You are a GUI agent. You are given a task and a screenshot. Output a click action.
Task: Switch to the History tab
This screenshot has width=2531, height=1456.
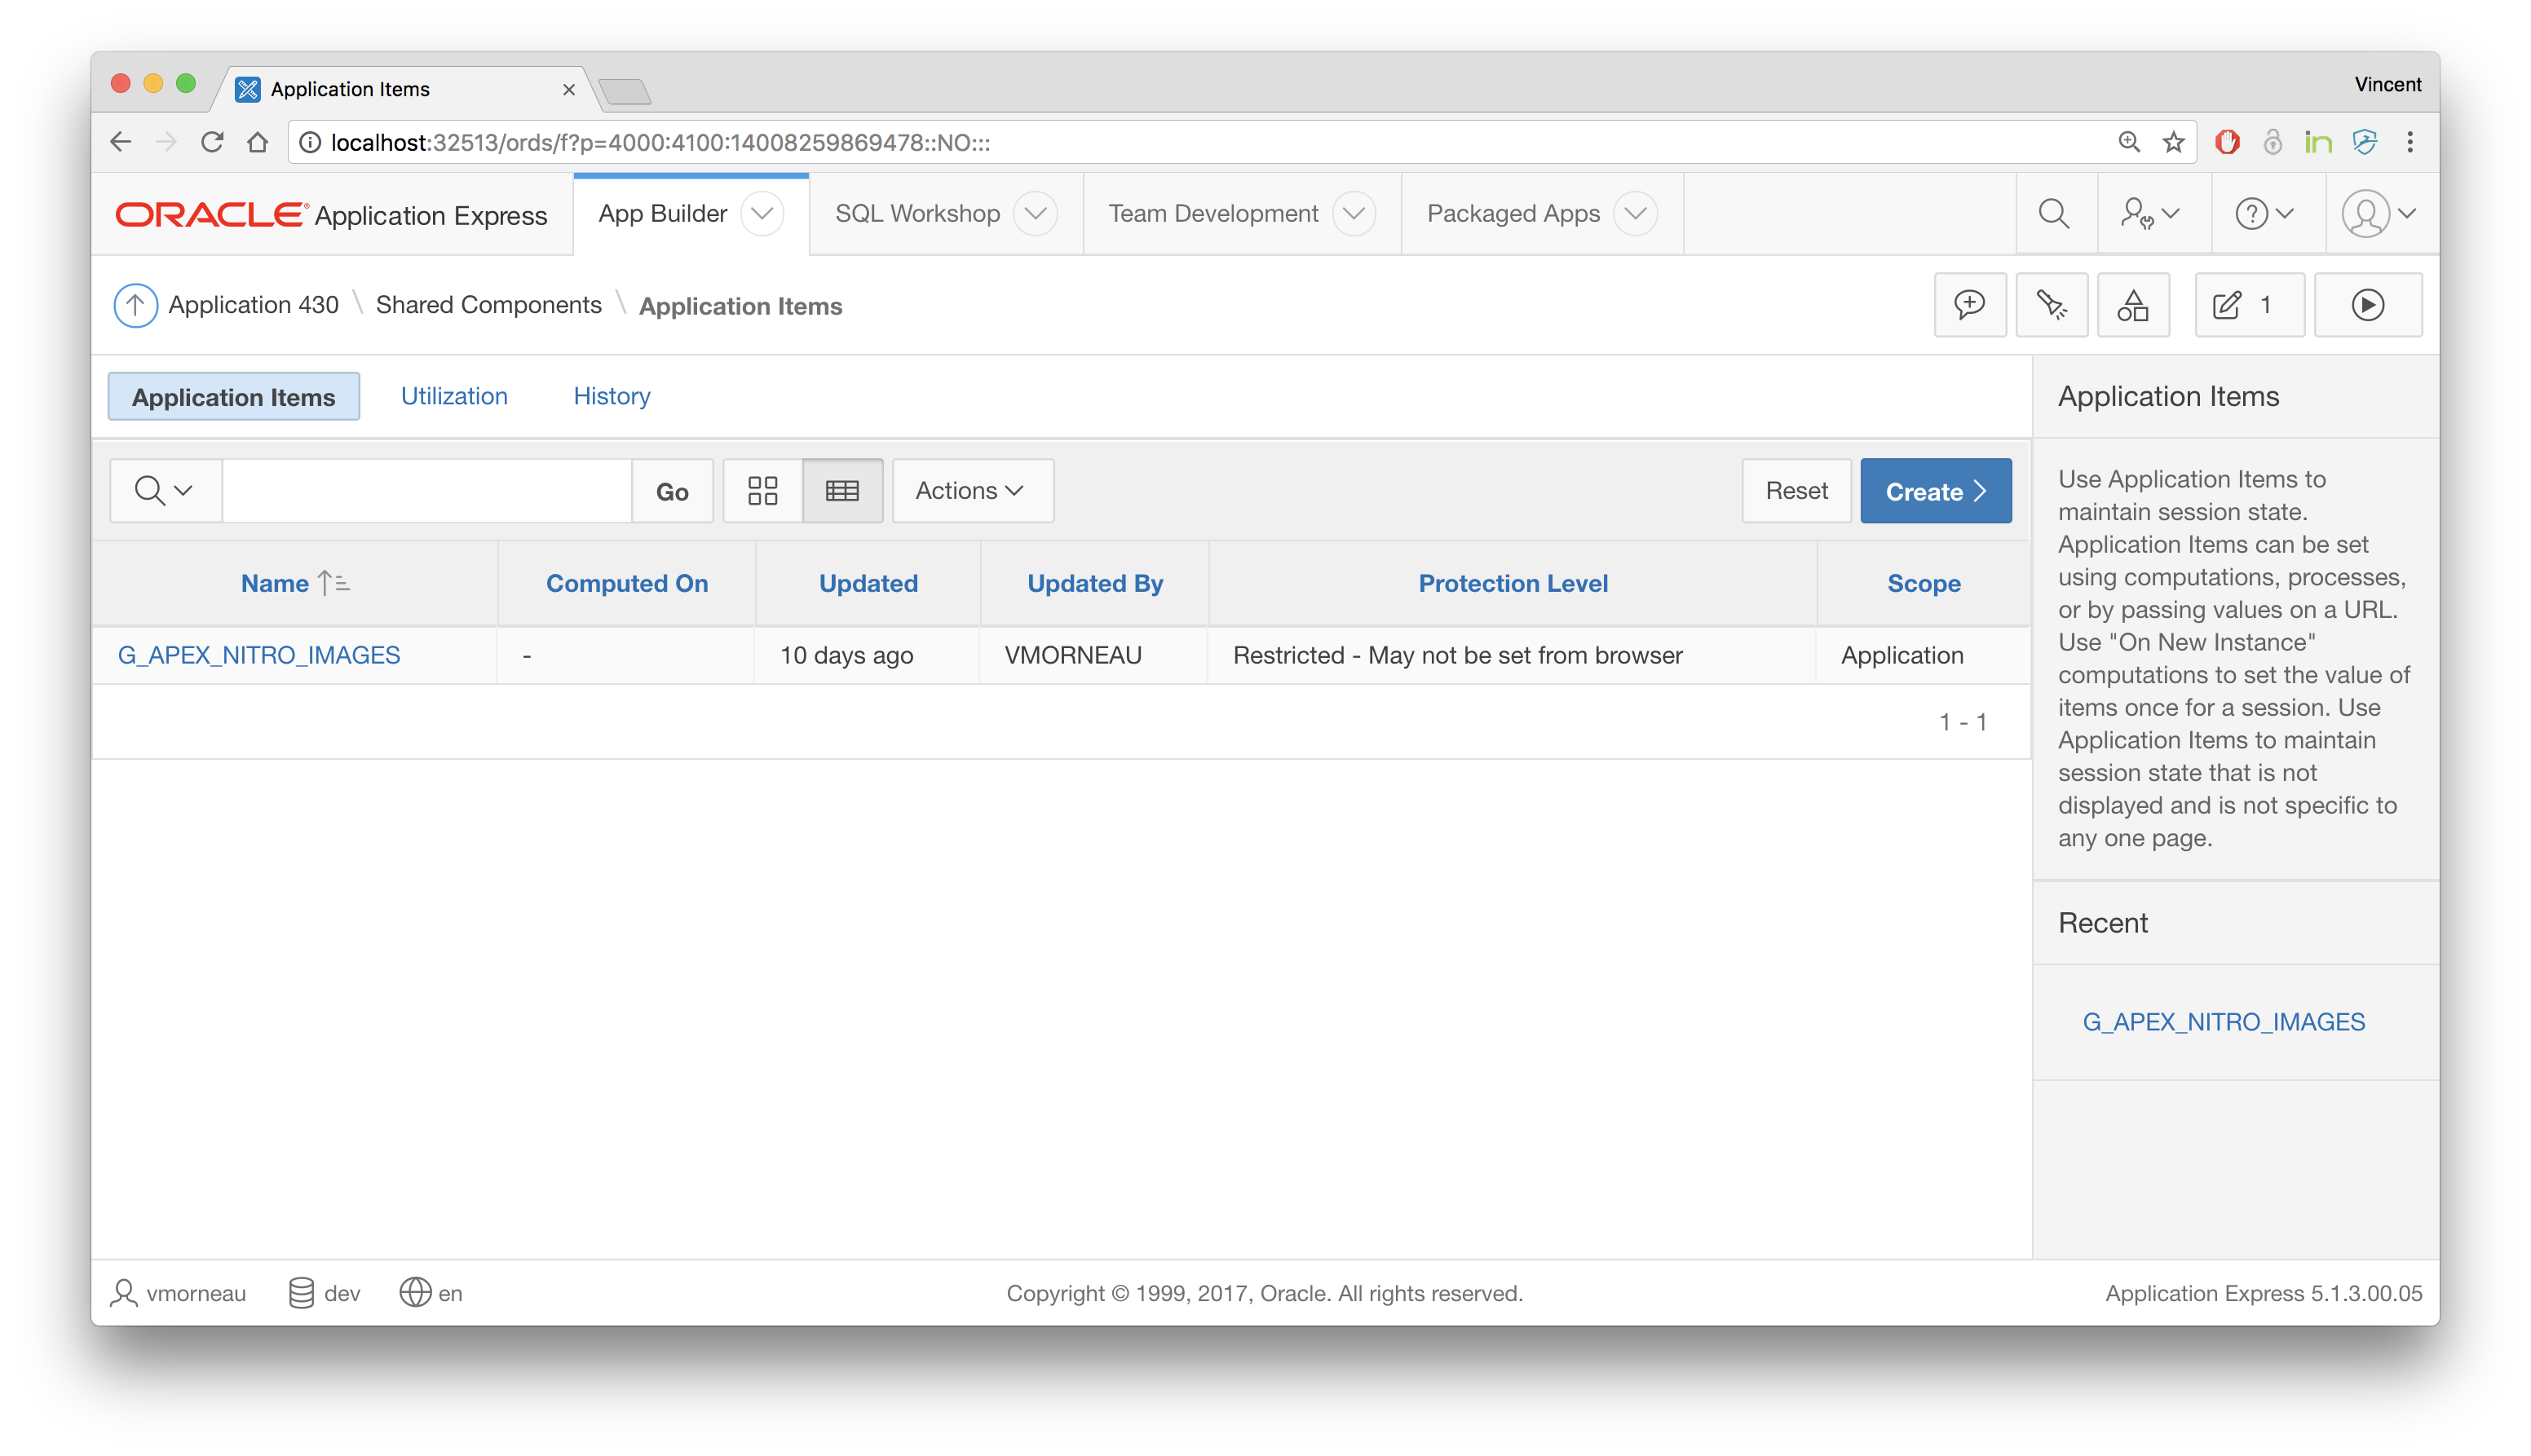[611, 396]
